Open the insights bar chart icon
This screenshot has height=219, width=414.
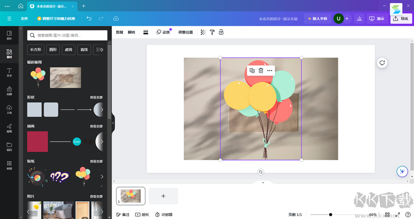359,19
